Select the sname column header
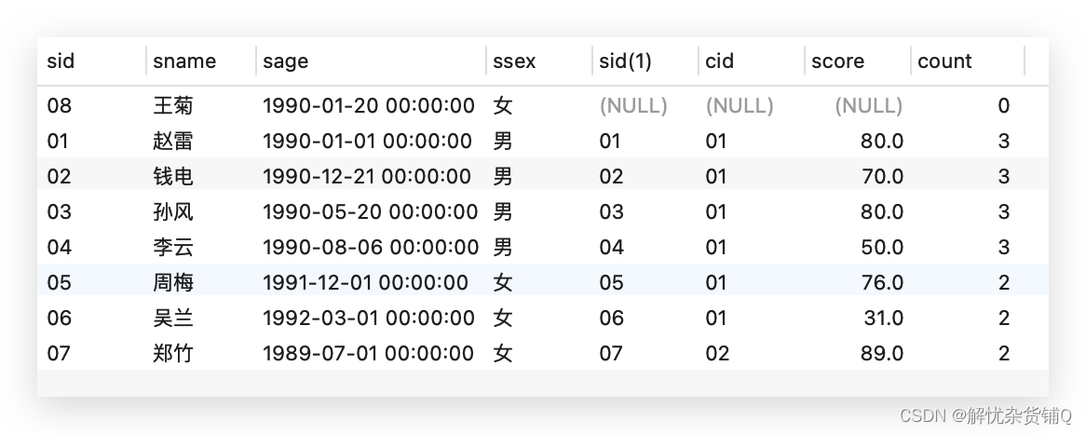Image resolution: width=1086 pixels, height=434 pixels. point(184,61)
